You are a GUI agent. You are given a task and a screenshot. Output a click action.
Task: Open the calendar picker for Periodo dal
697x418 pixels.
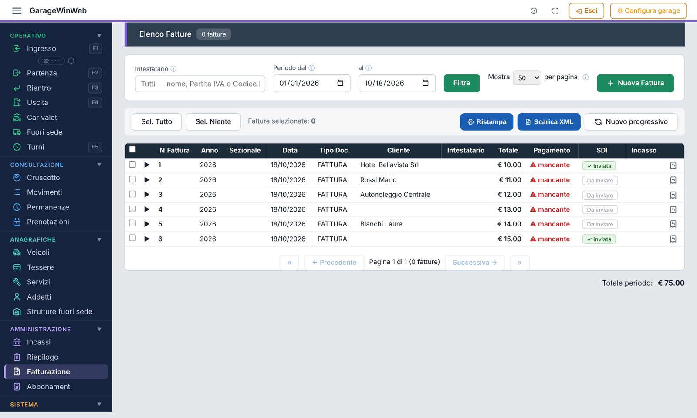tap(341, 83)
